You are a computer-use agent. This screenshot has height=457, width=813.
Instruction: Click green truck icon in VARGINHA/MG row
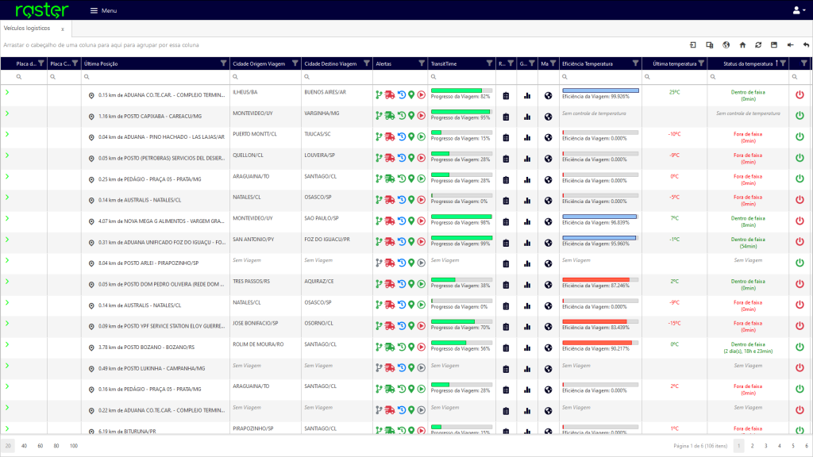tap(389, 116)
